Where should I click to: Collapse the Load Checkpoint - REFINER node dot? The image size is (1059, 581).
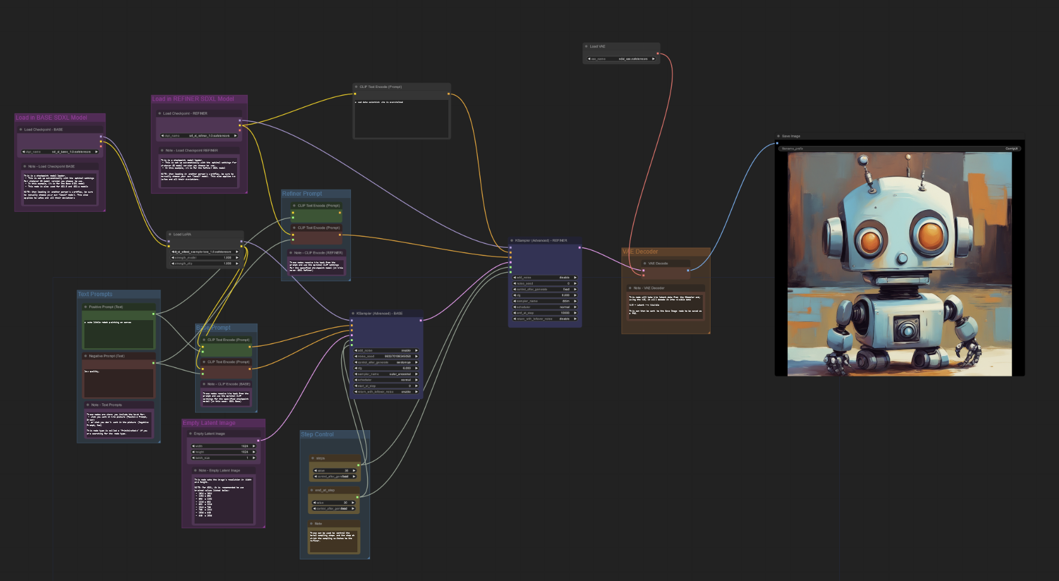(x=160, y=113)
